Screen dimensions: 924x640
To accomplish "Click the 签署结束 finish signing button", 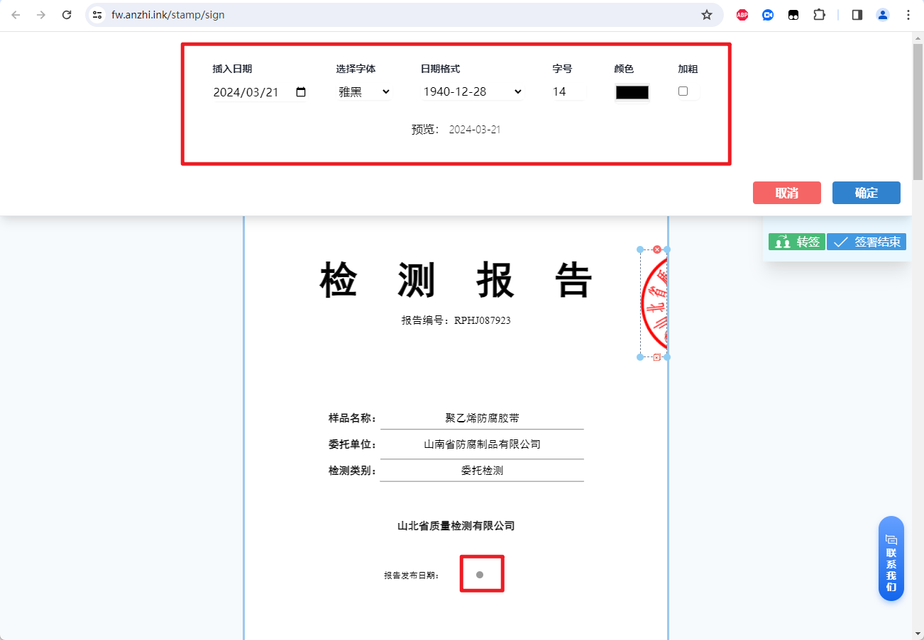I will pyautogui.click(x=867, y=242).
